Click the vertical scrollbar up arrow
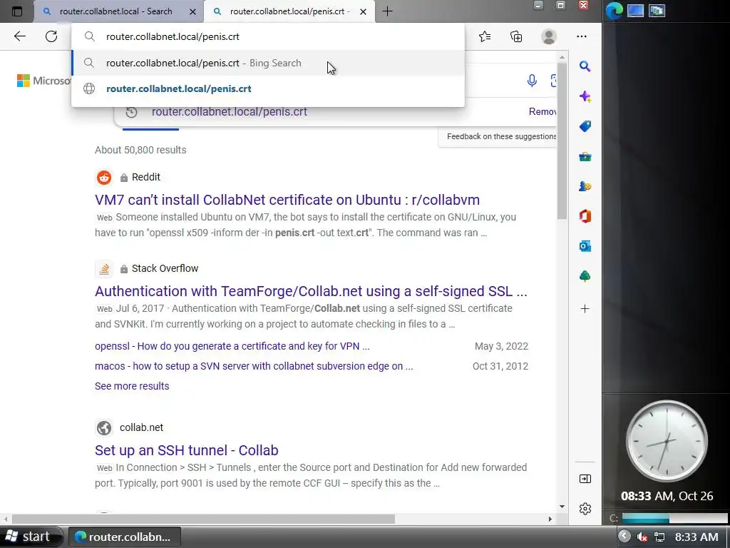Image resolution: width=730 pixels, height=548 pixels. point(562,57)
